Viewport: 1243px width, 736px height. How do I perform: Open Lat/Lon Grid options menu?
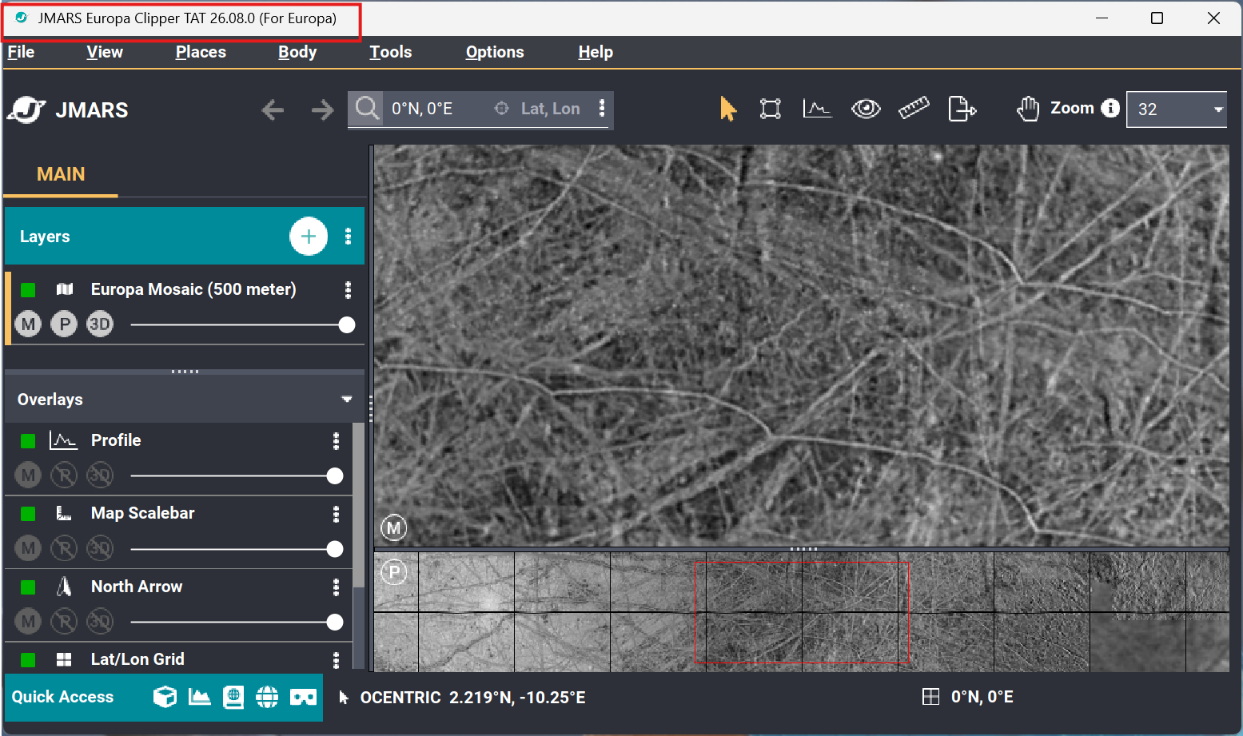(x=336, y=659)
